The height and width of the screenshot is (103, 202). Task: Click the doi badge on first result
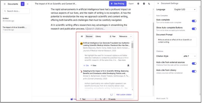tap(81, 44)
